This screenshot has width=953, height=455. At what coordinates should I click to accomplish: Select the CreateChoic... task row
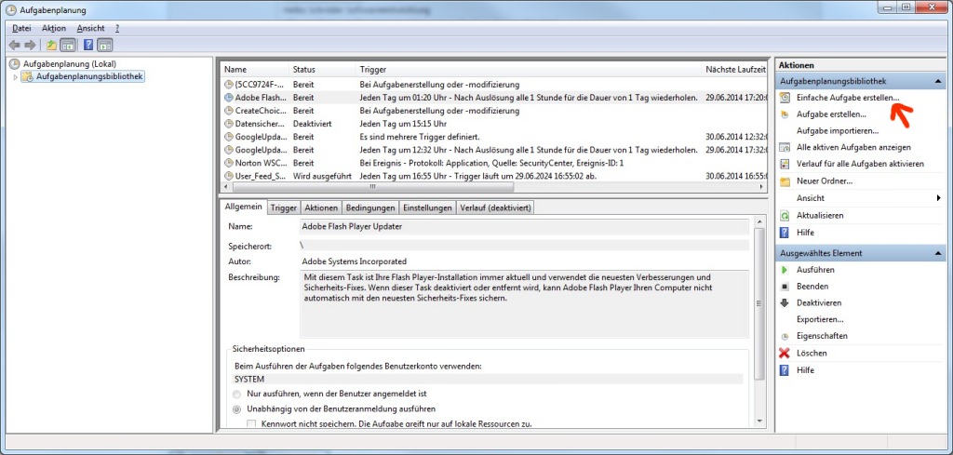(493, 111)
